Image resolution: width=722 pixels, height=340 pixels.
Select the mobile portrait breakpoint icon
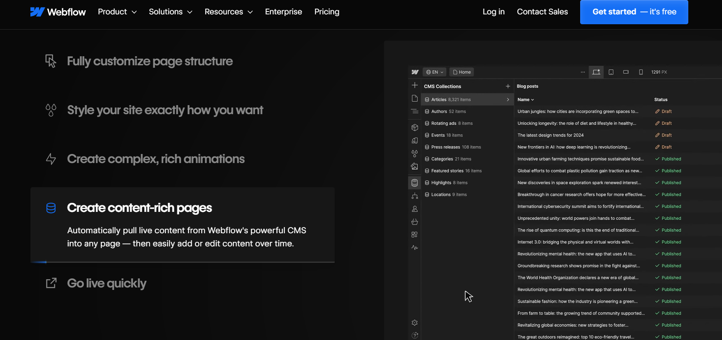pyautogui.click(x=641, y=72)
